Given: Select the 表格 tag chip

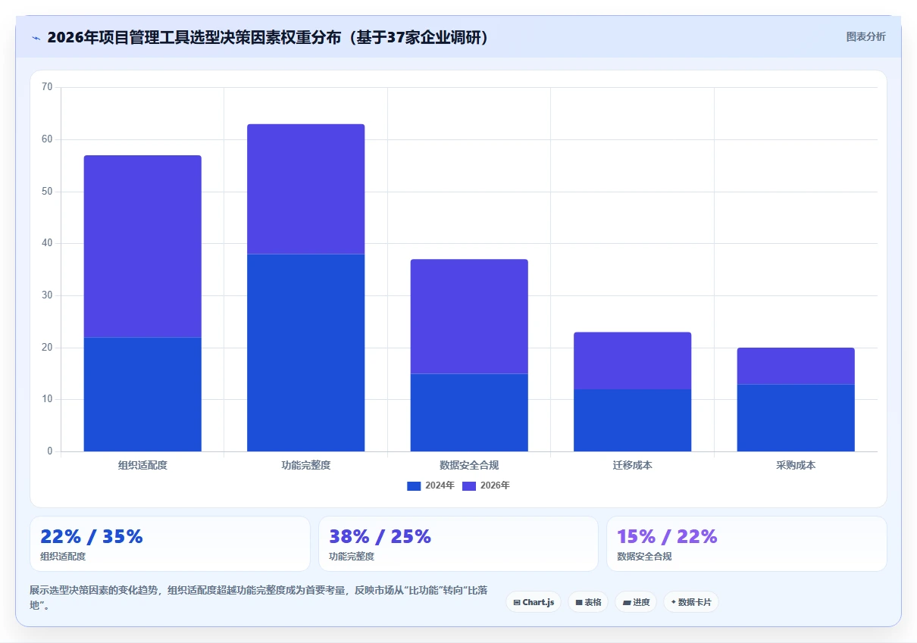Looking at the screenshot, I should [588, 602].
